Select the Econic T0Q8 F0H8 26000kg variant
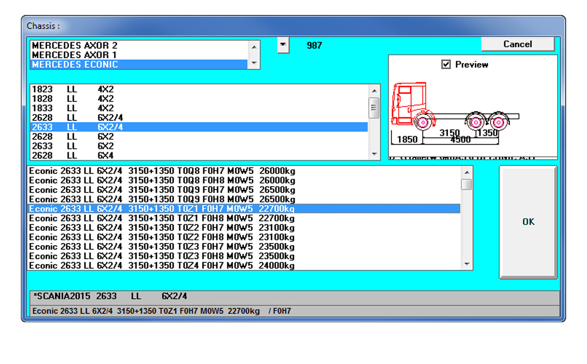This screenshot has height=364, width=587. [x=244, y=181]
